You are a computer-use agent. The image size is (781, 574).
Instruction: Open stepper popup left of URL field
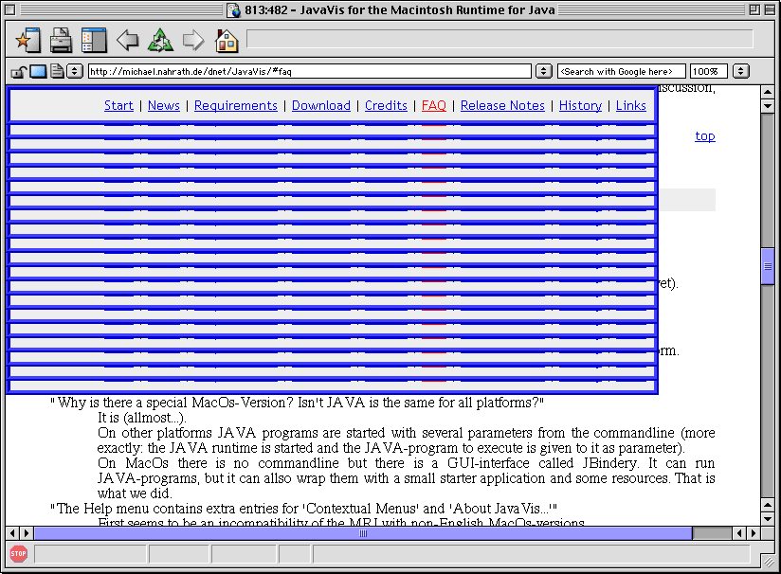(x=75, y=71)
